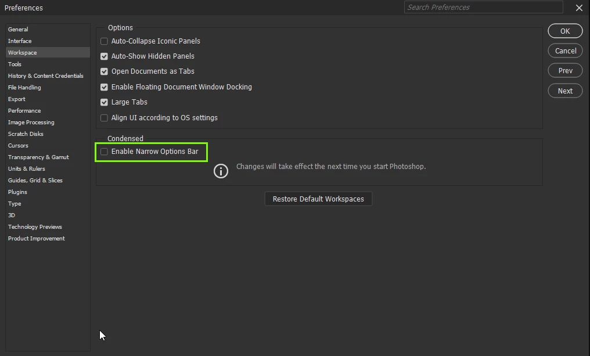Open 3D preferences category

point(48,215)
